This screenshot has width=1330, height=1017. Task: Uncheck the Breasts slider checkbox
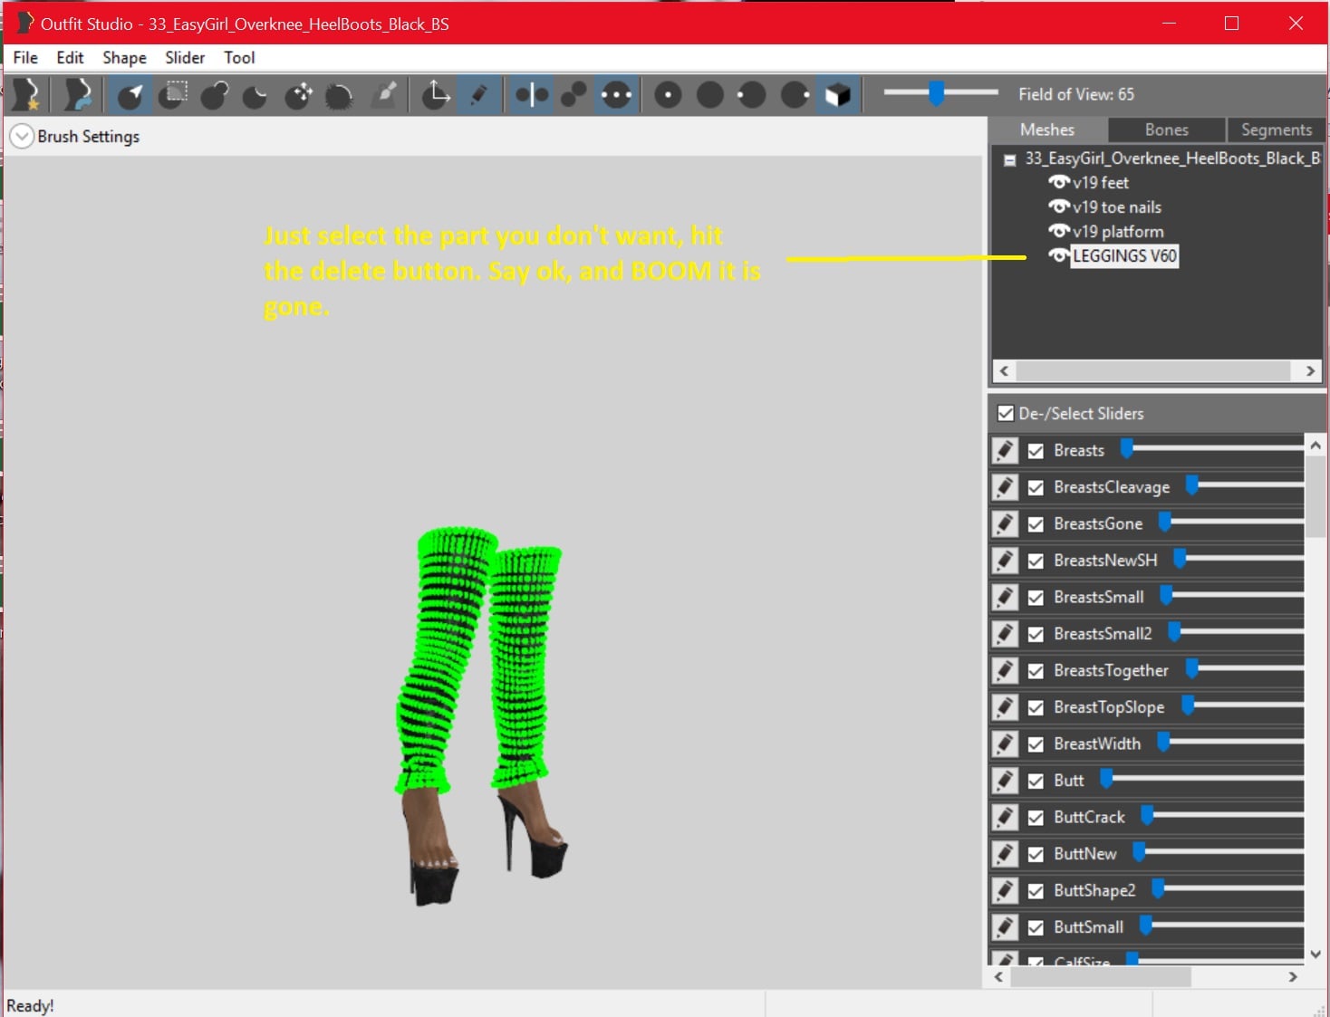[x=1036, y=450]
